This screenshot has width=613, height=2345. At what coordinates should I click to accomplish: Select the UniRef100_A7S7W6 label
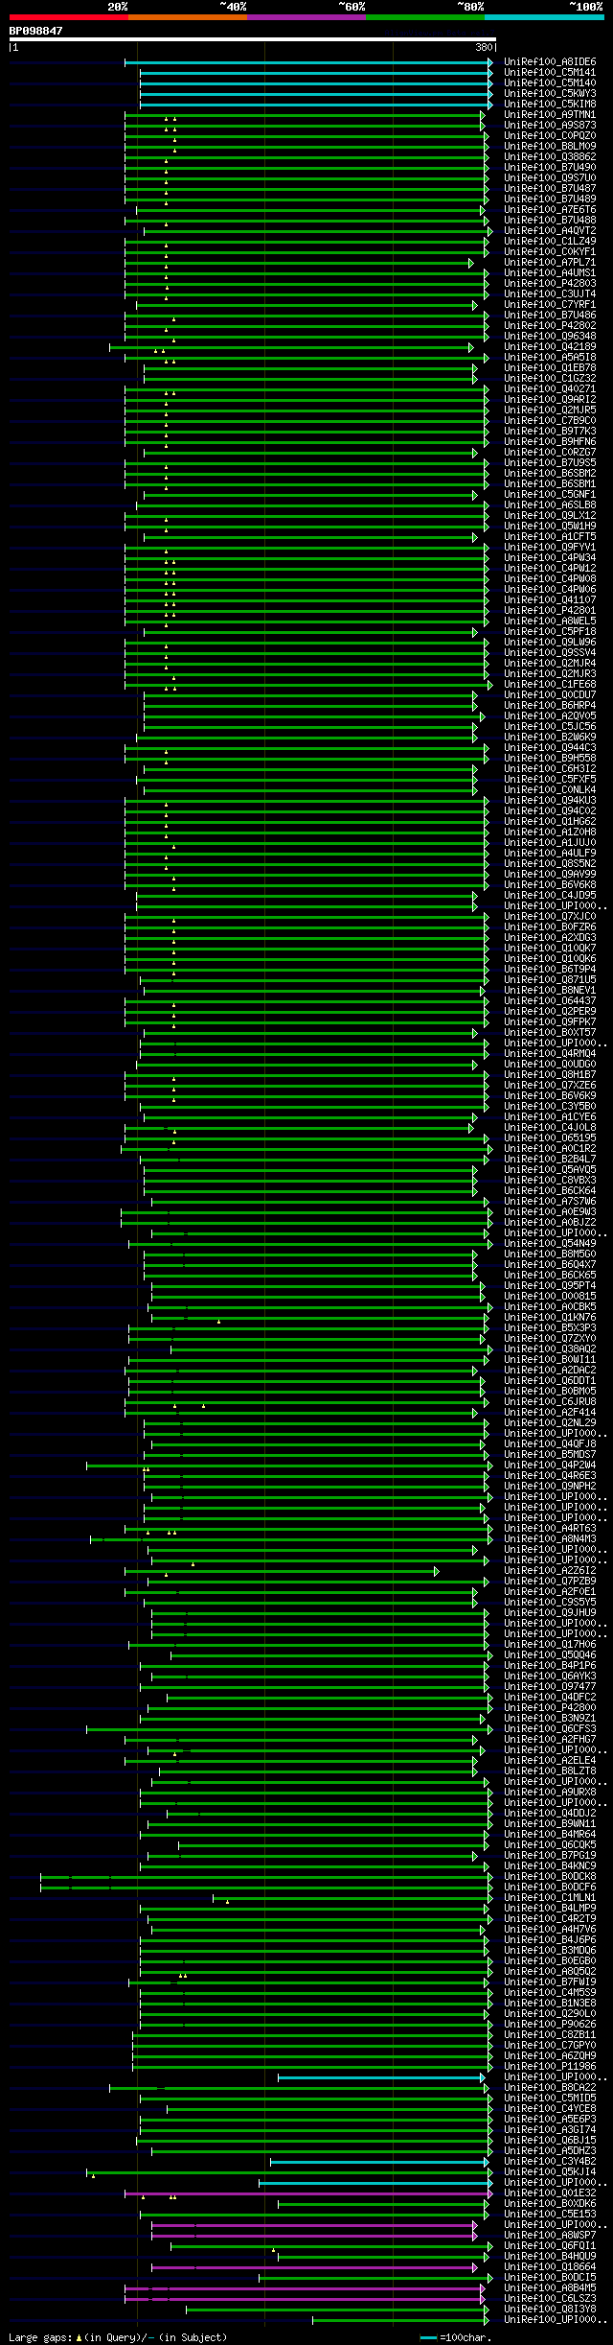click(x=550, y=1202)
